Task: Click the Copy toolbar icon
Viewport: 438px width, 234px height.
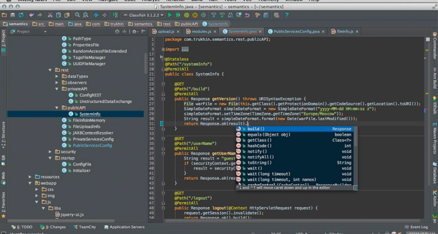Action: (x=58, y=15)
